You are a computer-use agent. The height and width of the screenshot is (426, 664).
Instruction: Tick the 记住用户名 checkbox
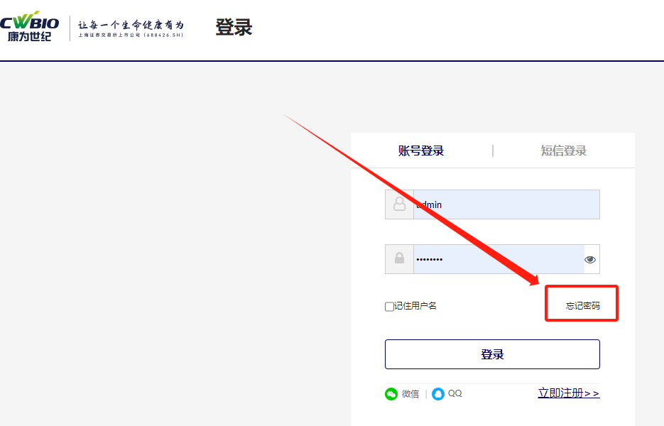click(x=389, y=307)
